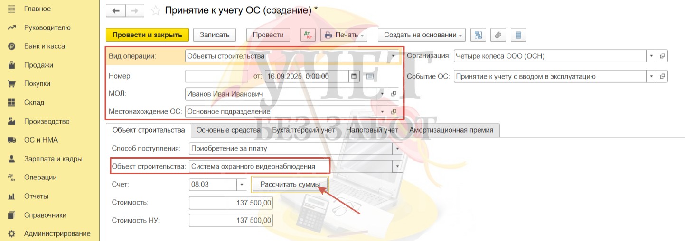Click the date field 16.09.2025
The height and width of the screenshot is (241, 685).
point(307,76)
